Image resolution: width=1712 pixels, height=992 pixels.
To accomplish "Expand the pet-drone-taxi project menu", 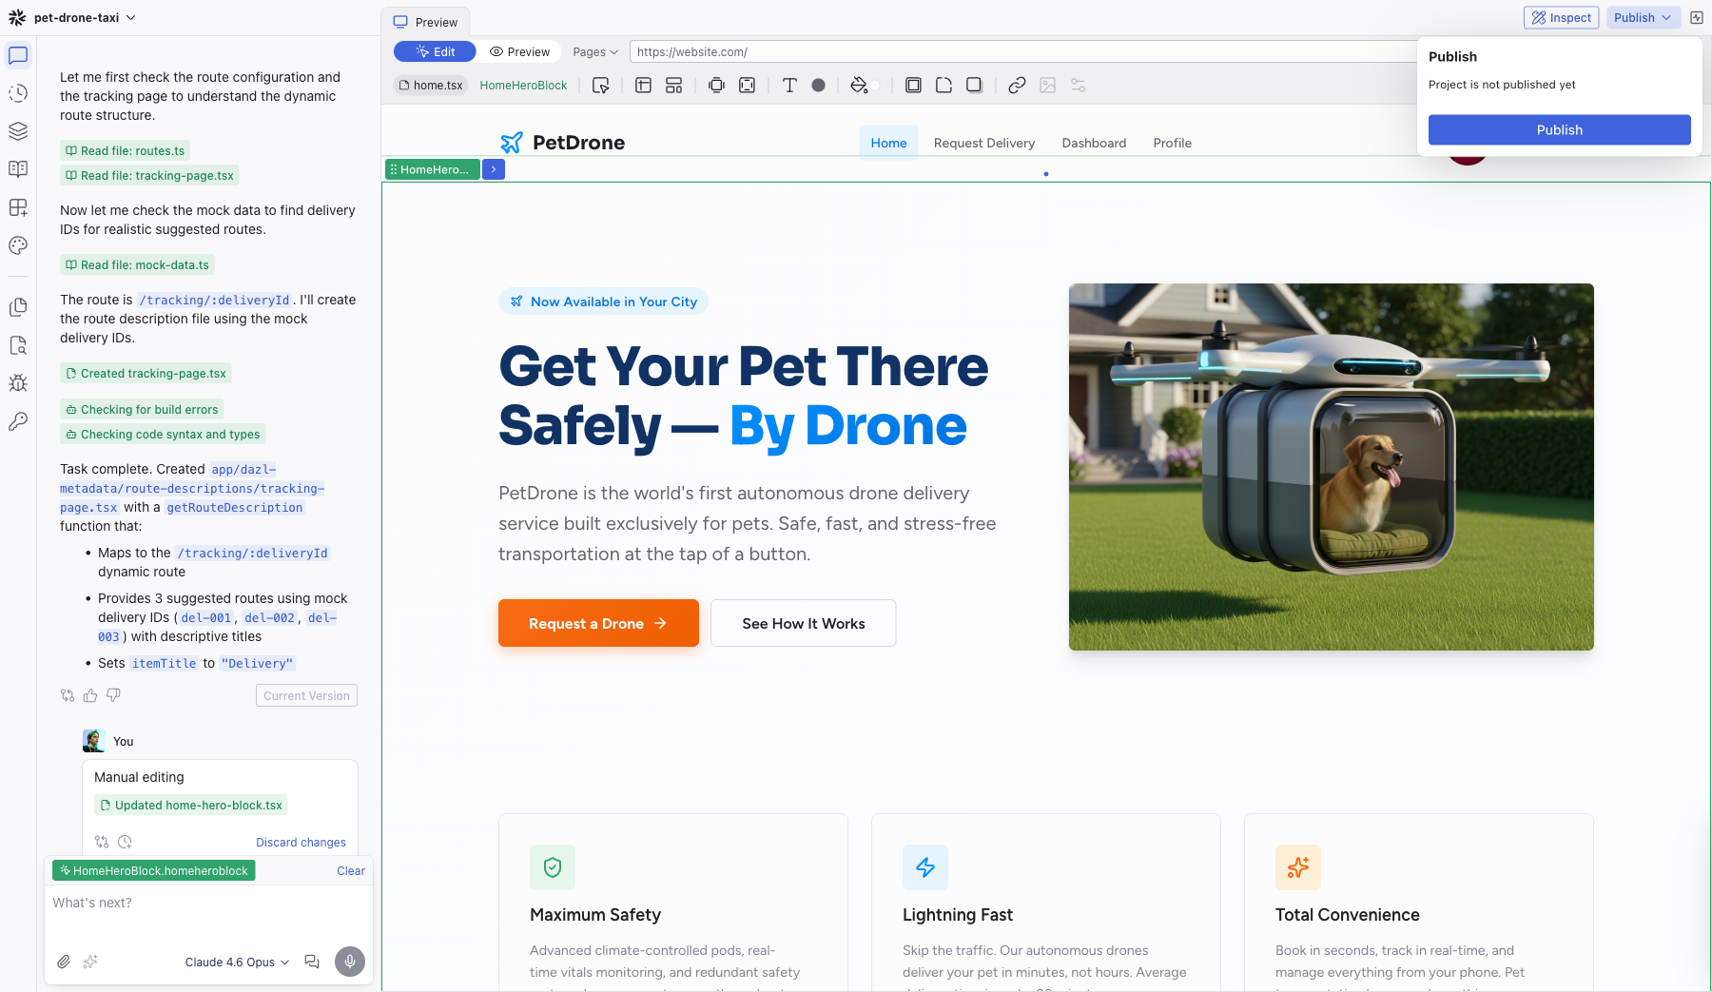I will pyautogui.click(x=85, y=18).
